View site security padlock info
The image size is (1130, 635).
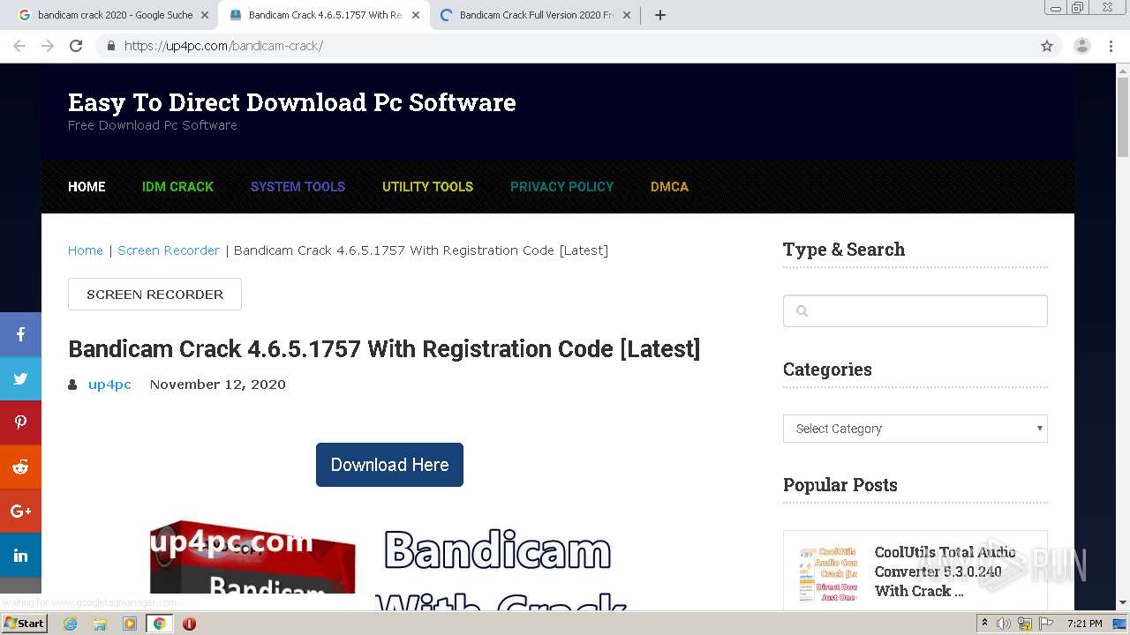[110, 46]
